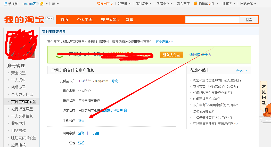Click the Beta badge beside the logo
Viewport: 271px width, 147px height.
[50, 18]
